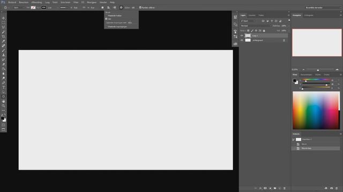Click navigator zoom out button

(303, 70)
